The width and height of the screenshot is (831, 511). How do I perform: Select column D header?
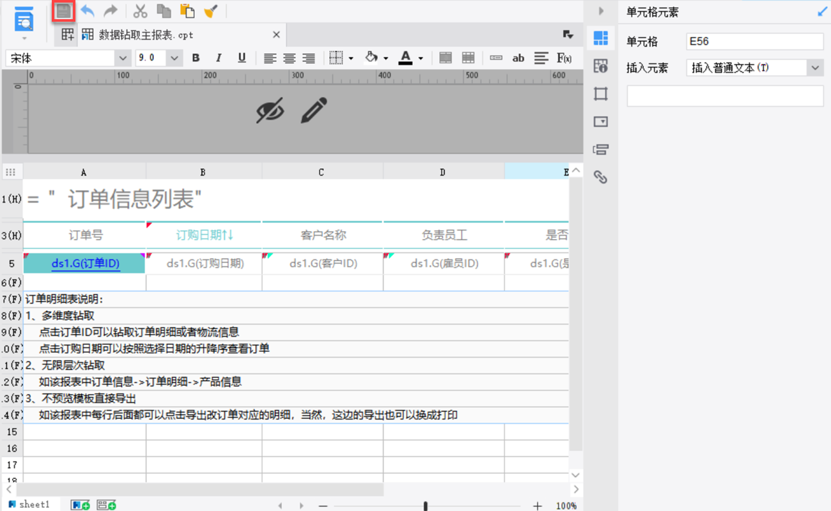pos(443,172)
